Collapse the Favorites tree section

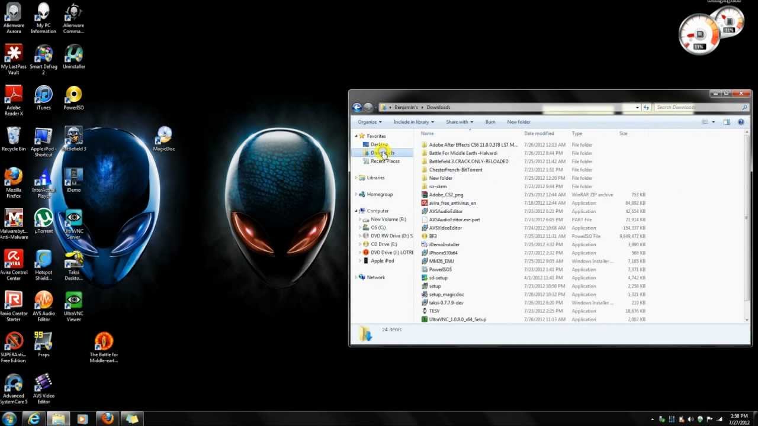point(356,136)
